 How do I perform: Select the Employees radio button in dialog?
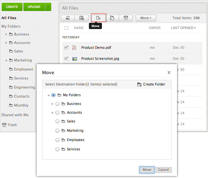pos(57,140)
